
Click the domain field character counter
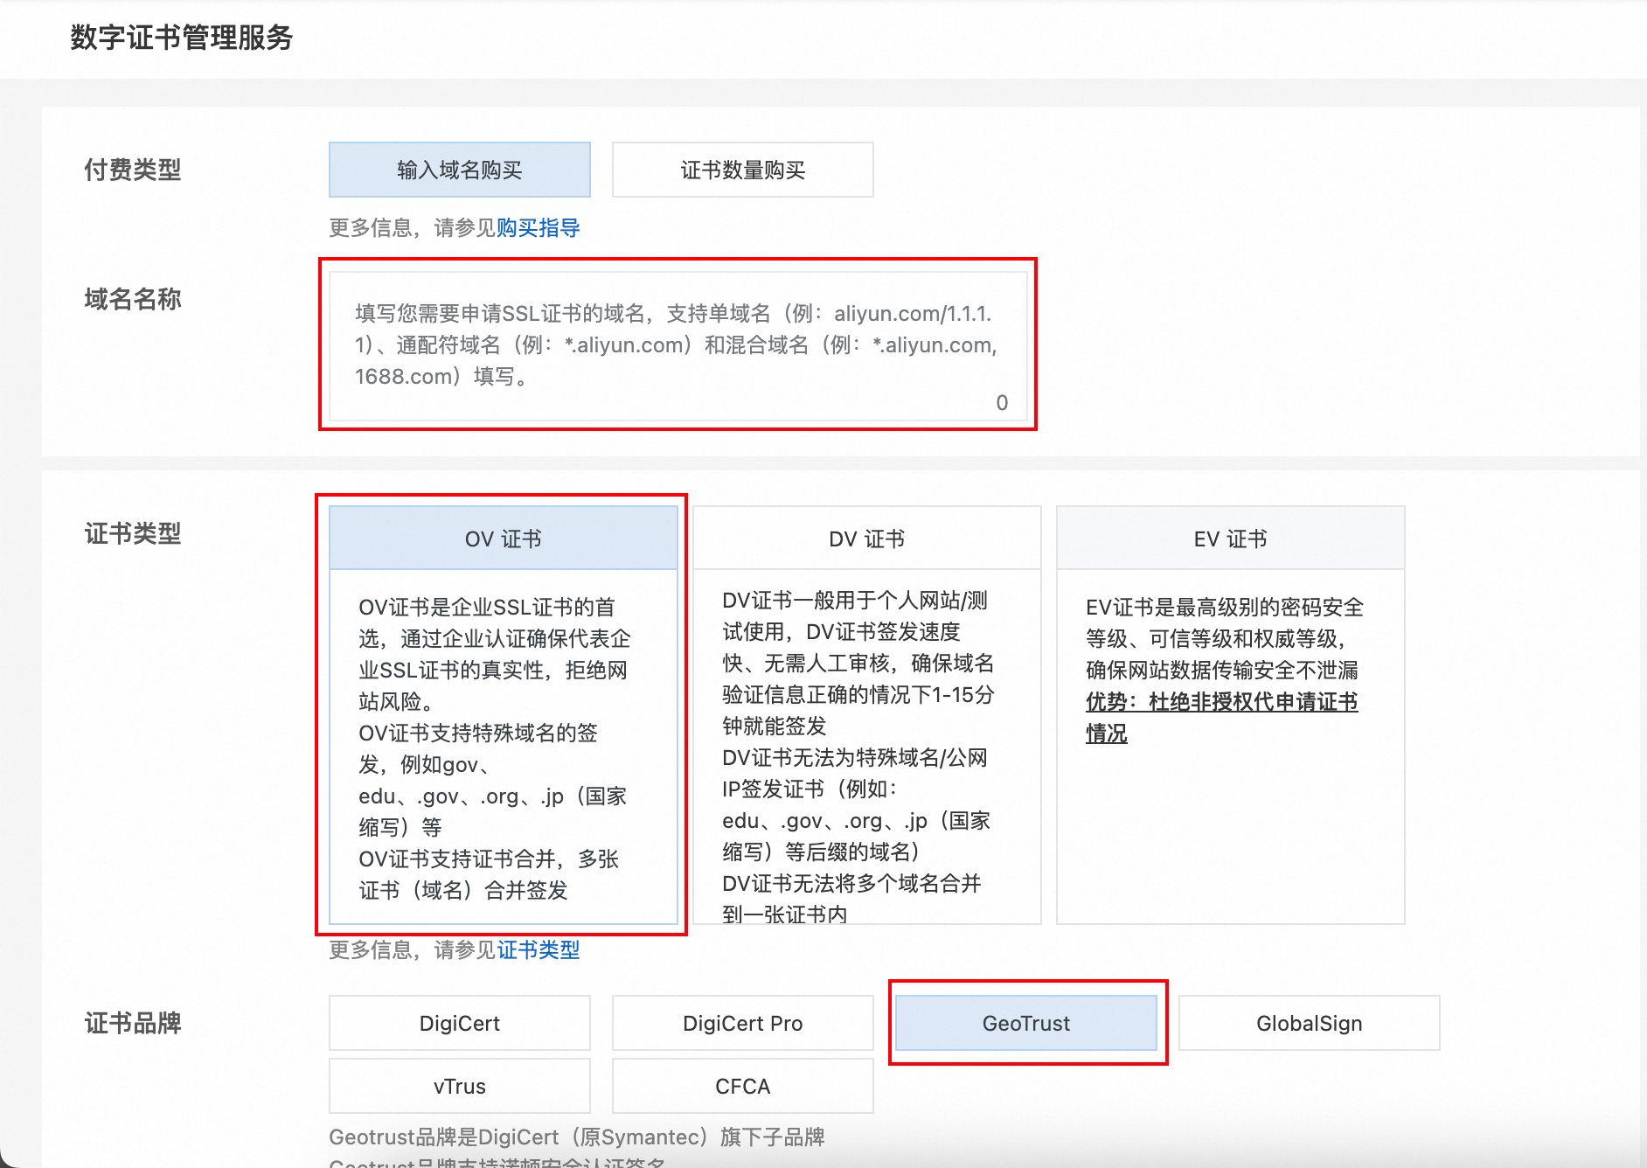[1002, 403]
